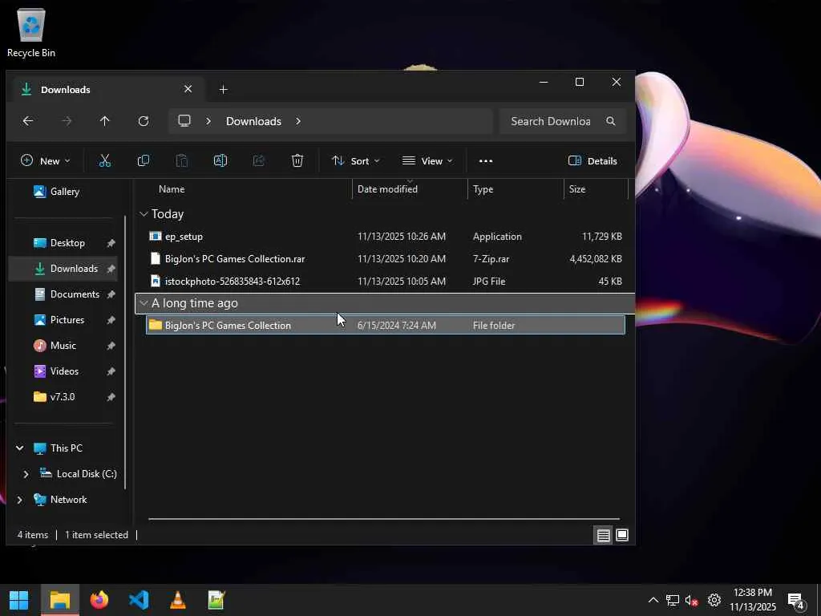821x616 pixels.
Task: Select the ep_setup application file
Action: click(x=386, y=237)
